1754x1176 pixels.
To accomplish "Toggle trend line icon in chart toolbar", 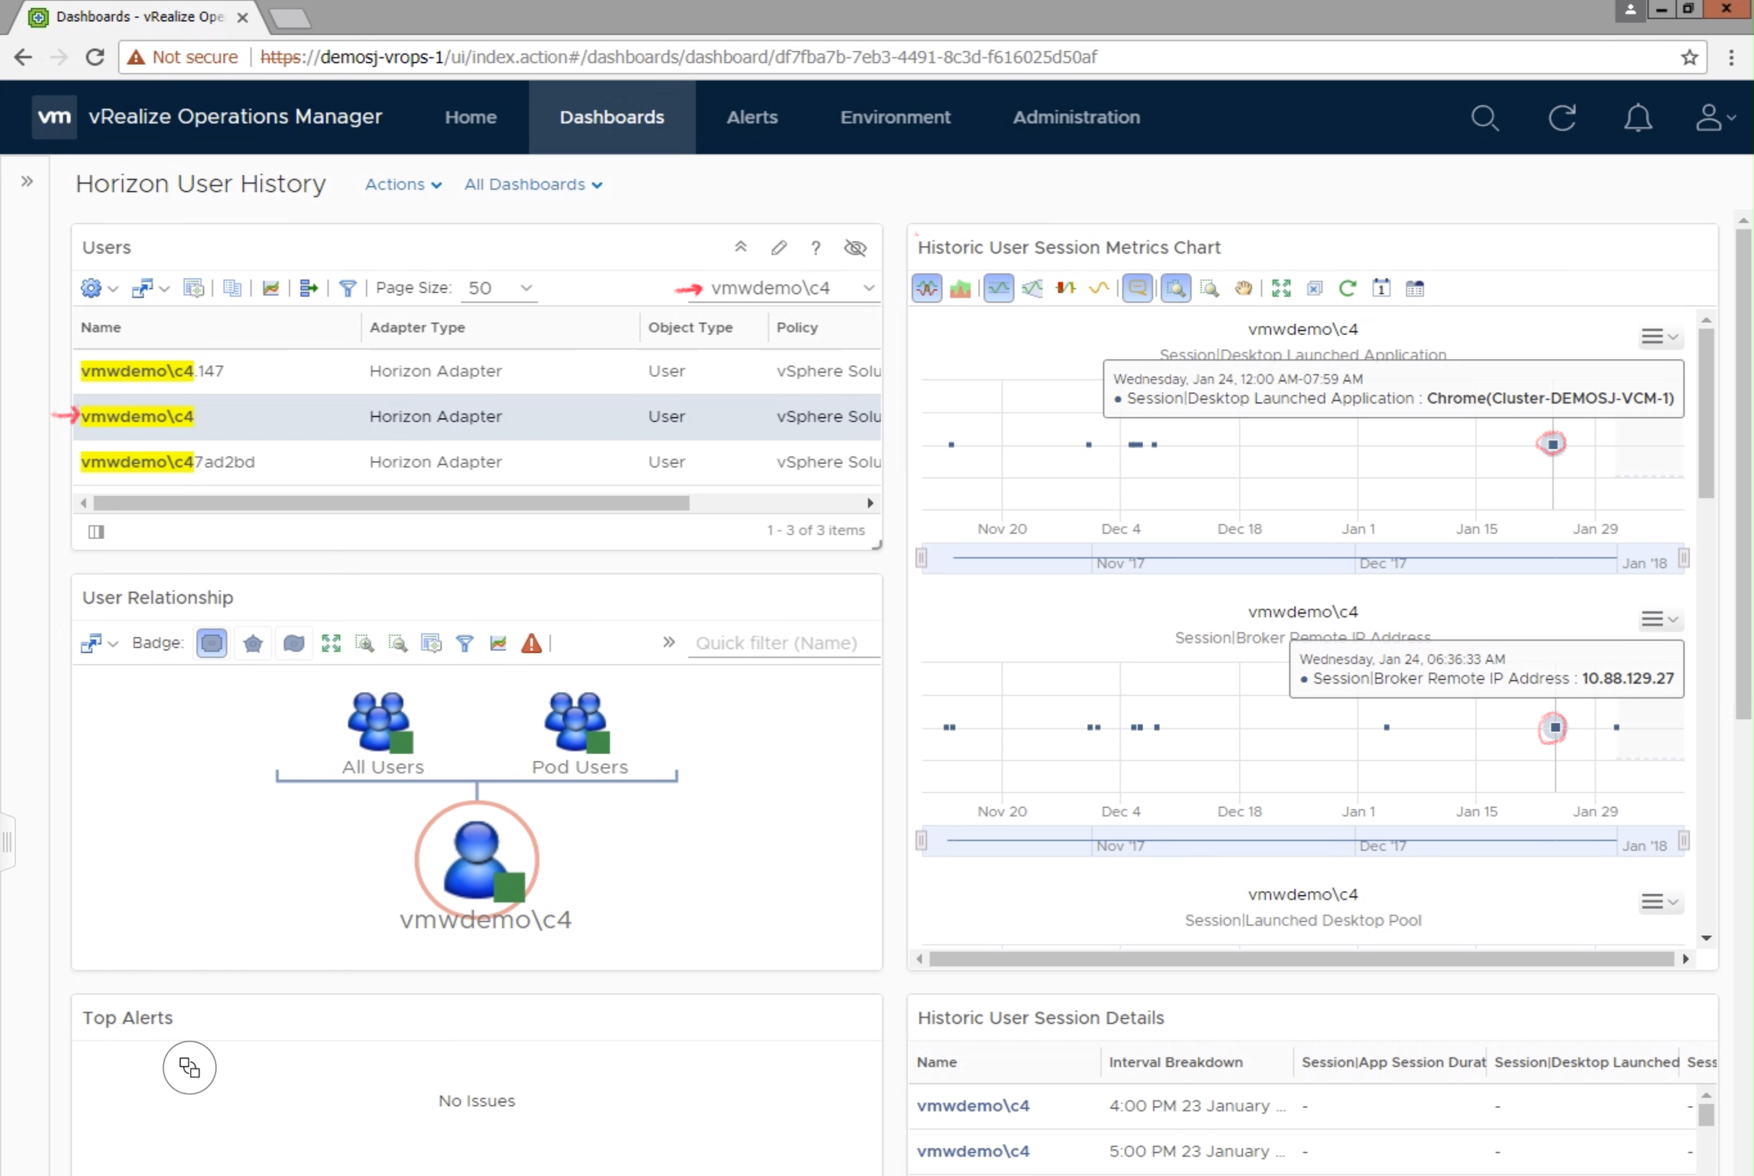I will 1098,289.
